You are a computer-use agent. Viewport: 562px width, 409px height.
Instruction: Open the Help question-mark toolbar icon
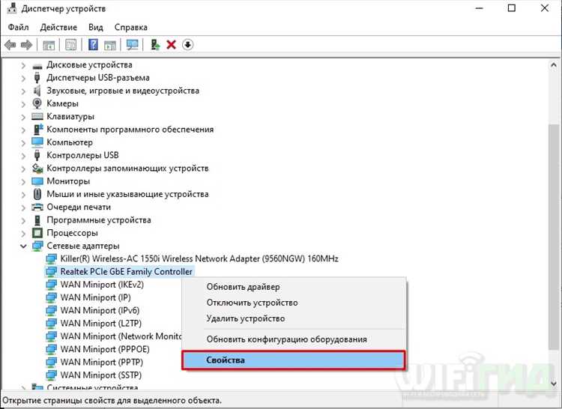point(93,45)
